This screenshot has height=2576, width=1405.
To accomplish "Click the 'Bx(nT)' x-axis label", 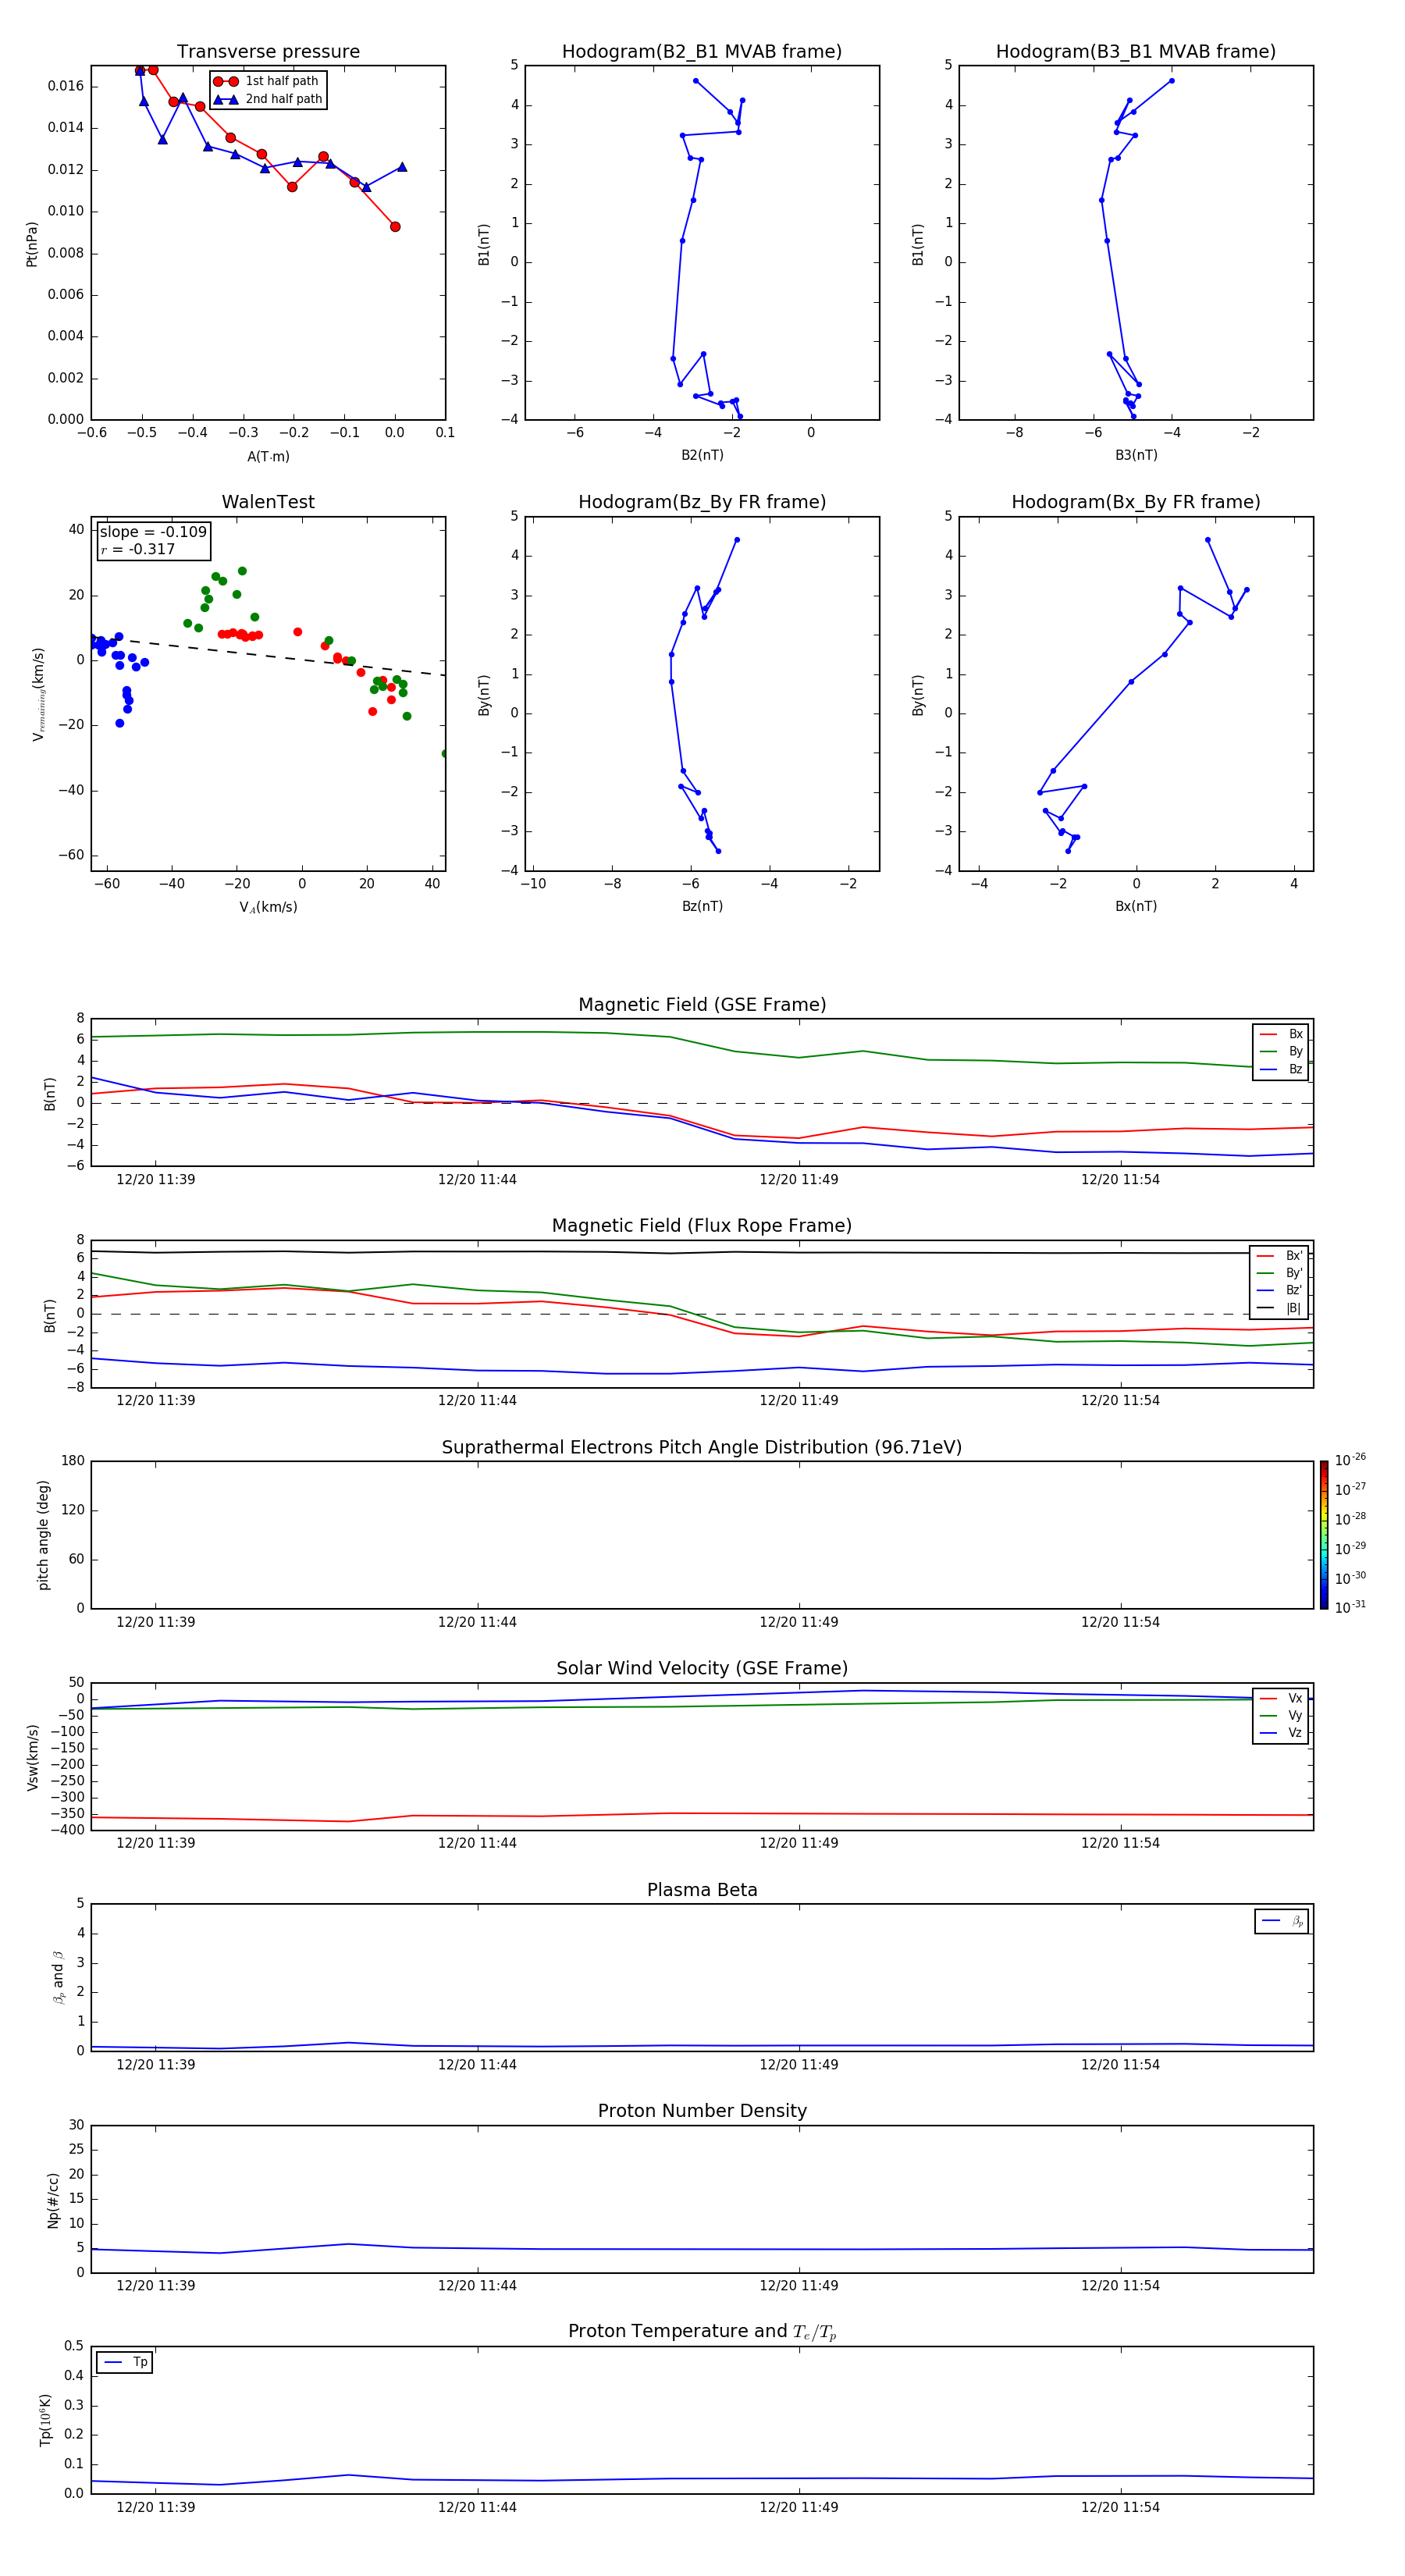I will pyautogui.click(x=1136, y=906).
